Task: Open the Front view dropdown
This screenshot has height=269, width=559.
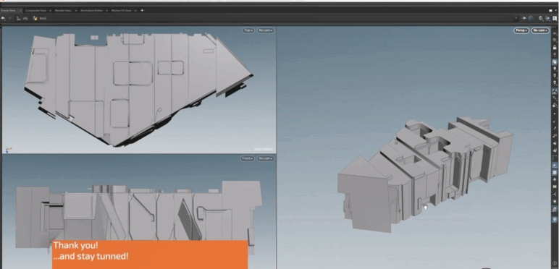Action: pos(248,158)
